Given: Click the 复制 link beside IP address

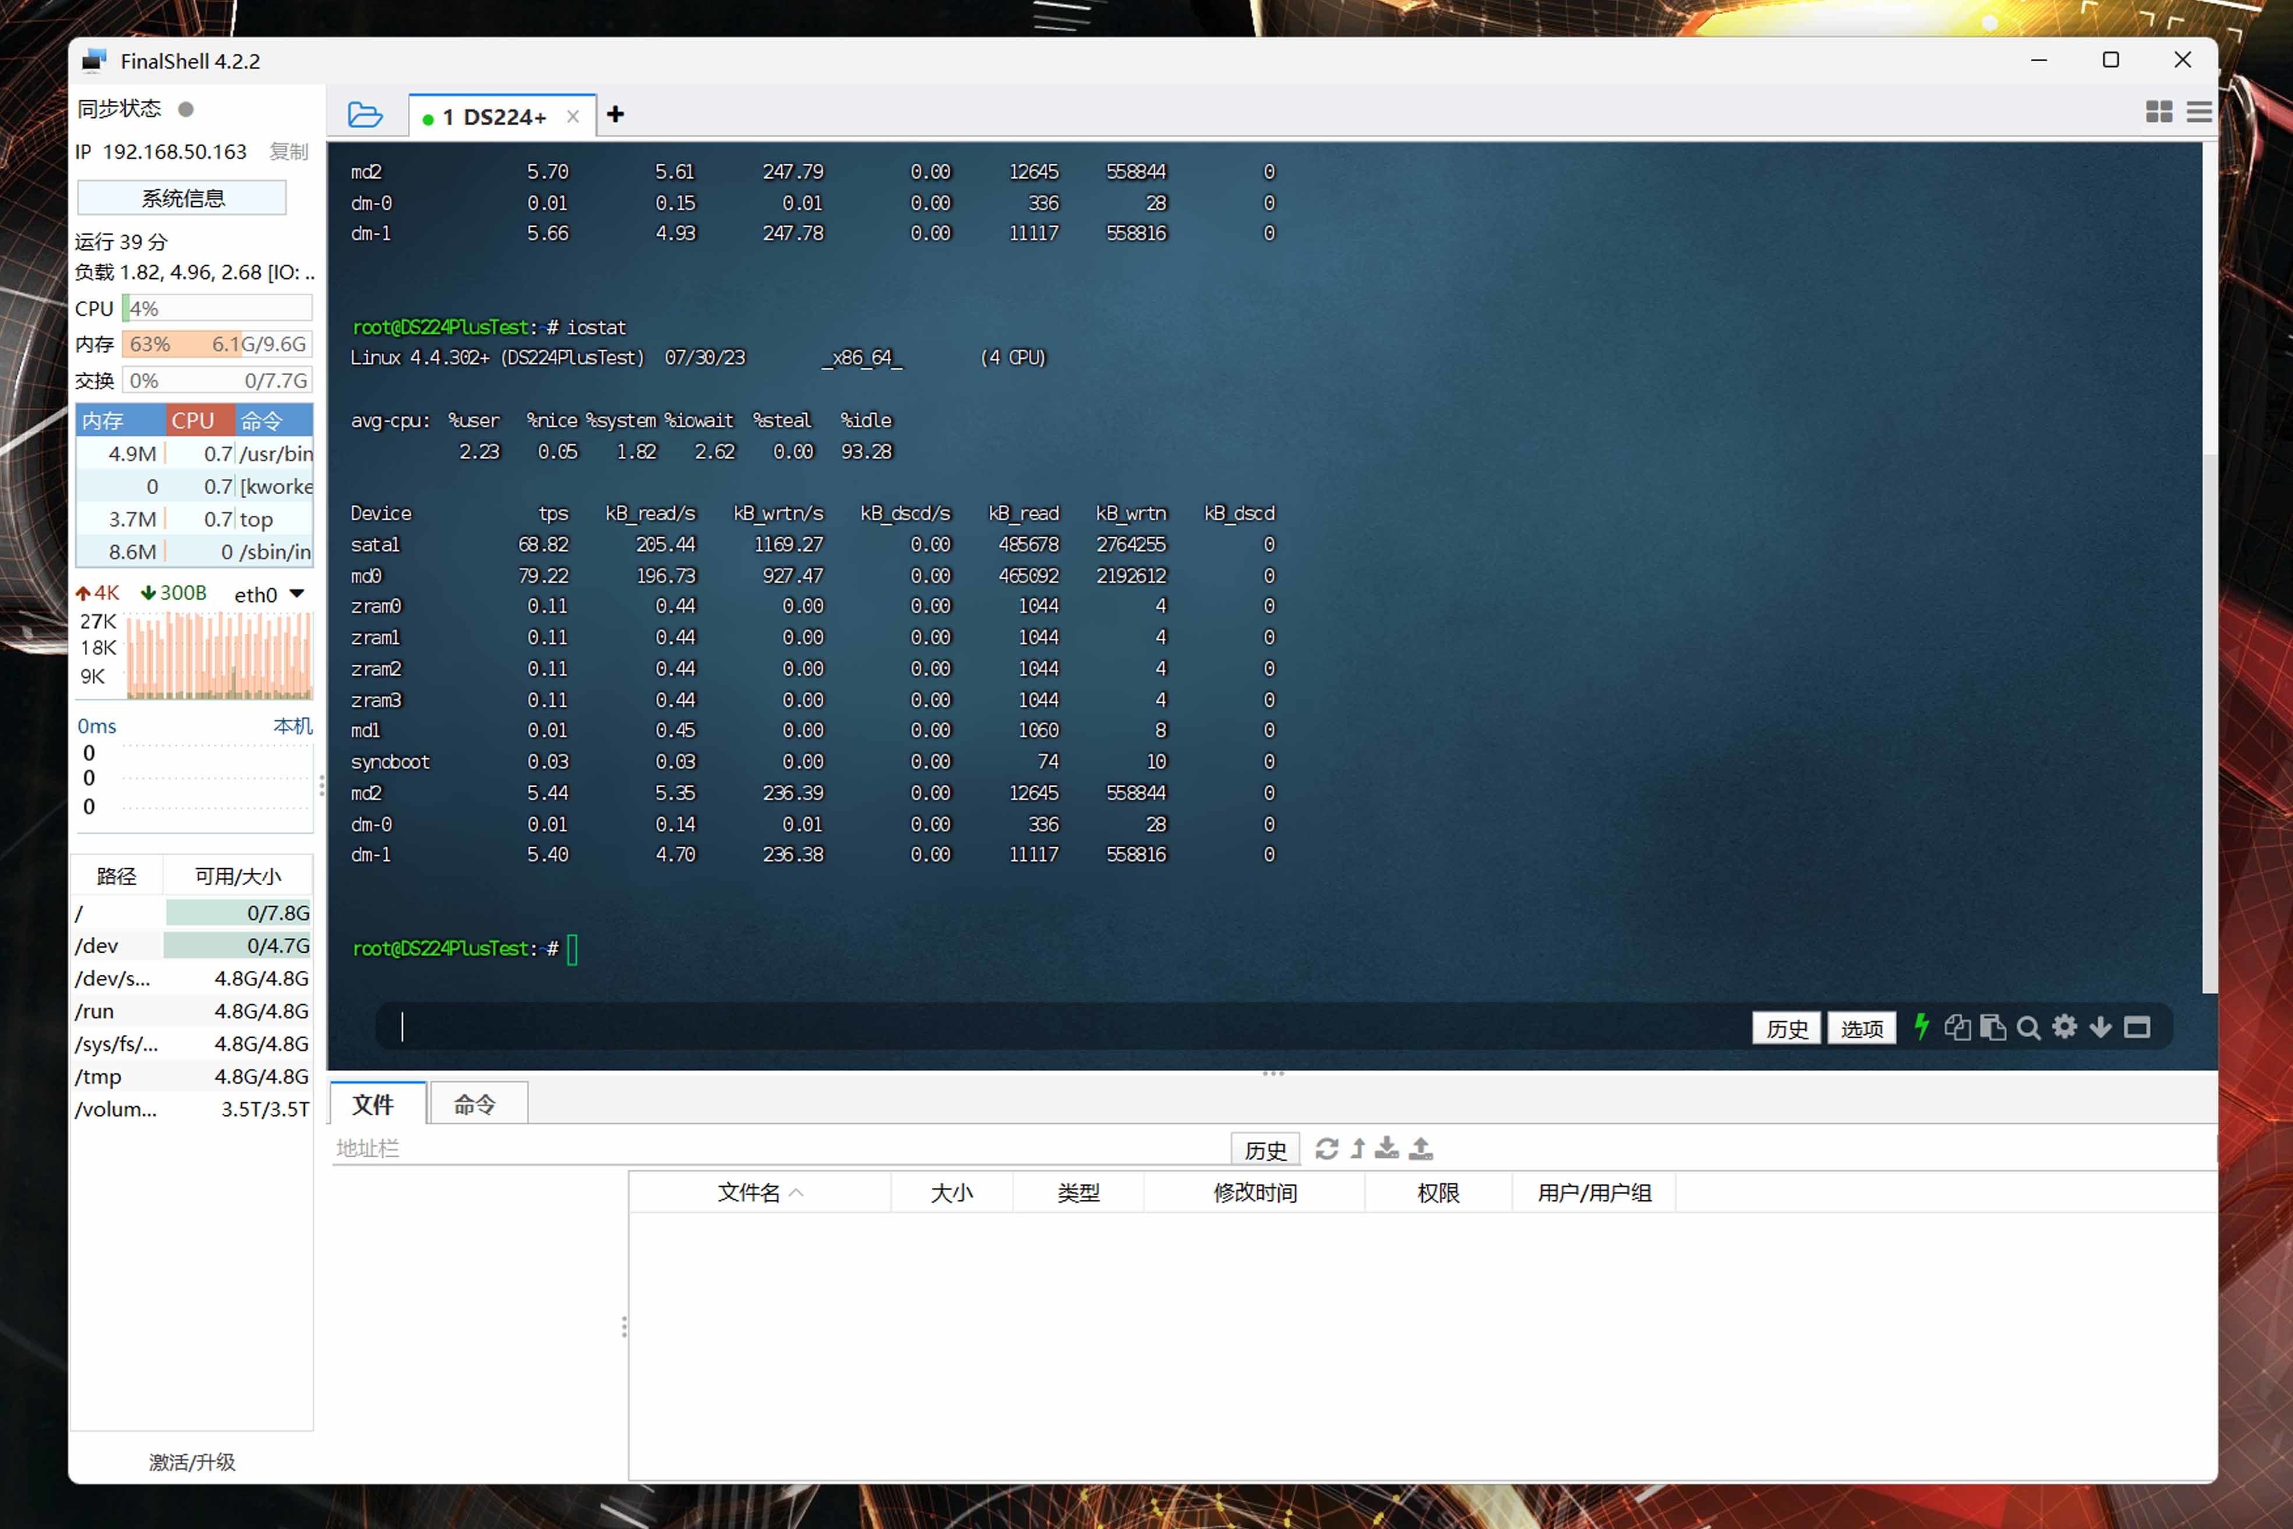Looking at the screenshot, I should click(x=288, y=151).
